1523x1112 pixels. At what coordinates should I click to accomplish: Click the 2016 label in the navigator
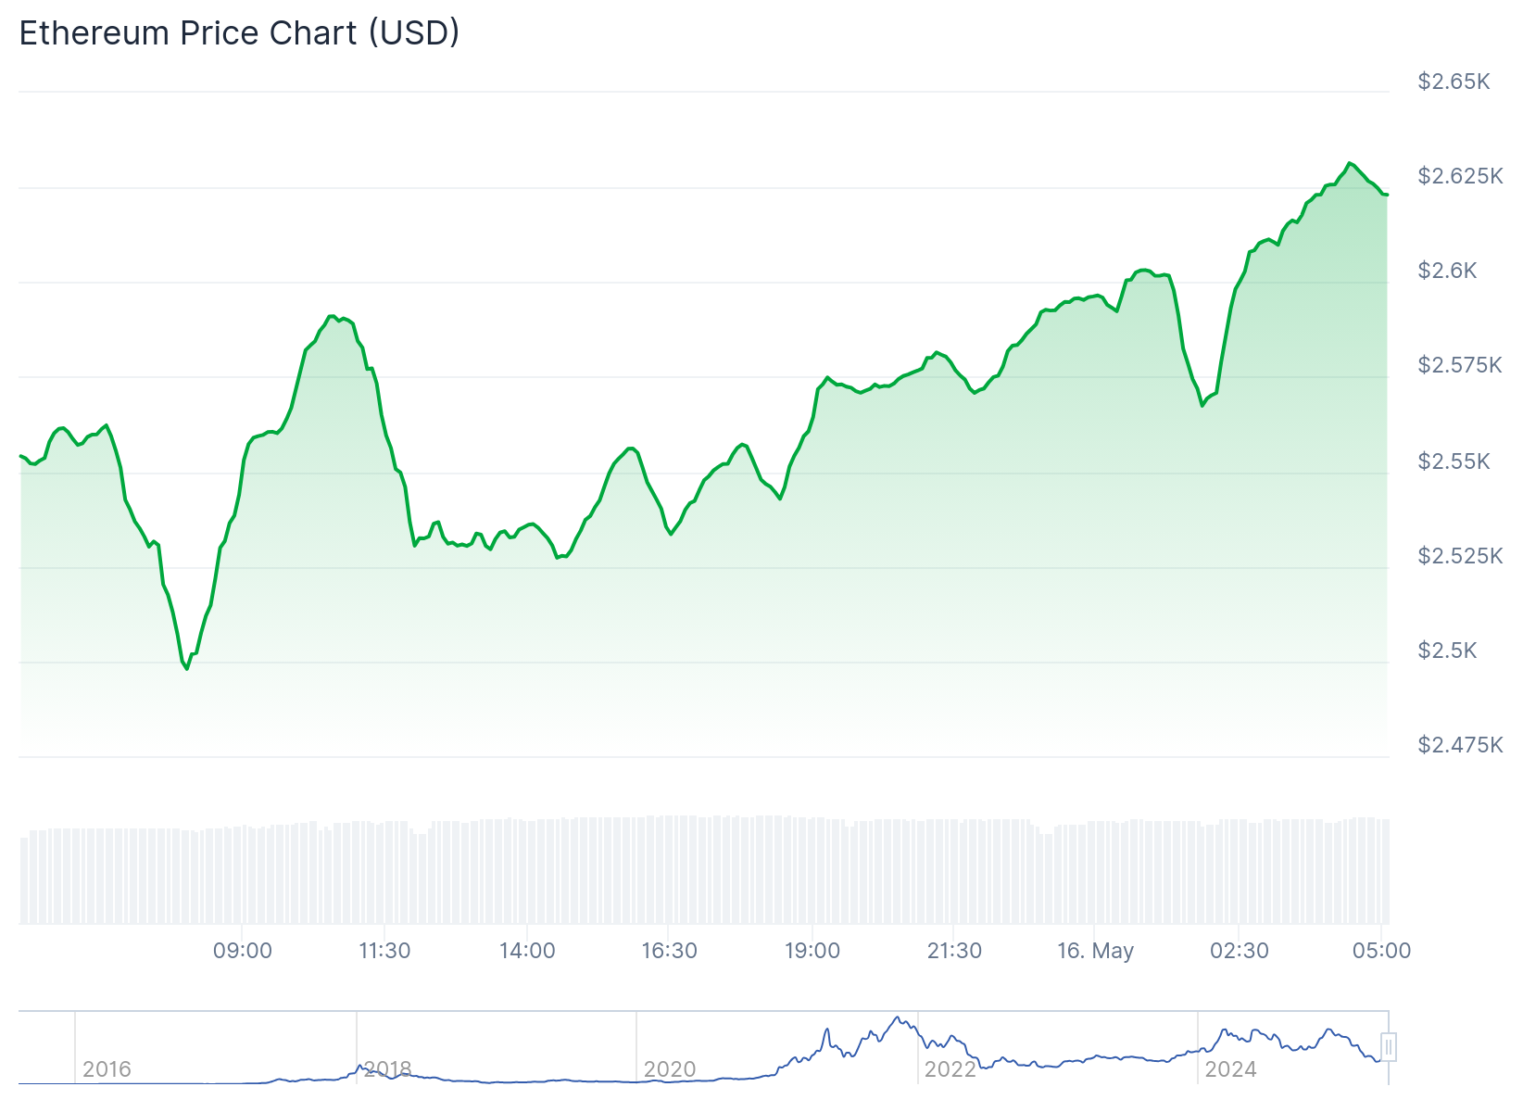click(x=107, y=1069)
